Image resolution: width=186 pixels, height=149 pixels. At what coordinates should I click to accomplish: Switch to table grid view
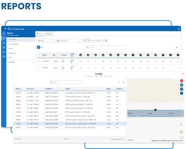[38, 47]
